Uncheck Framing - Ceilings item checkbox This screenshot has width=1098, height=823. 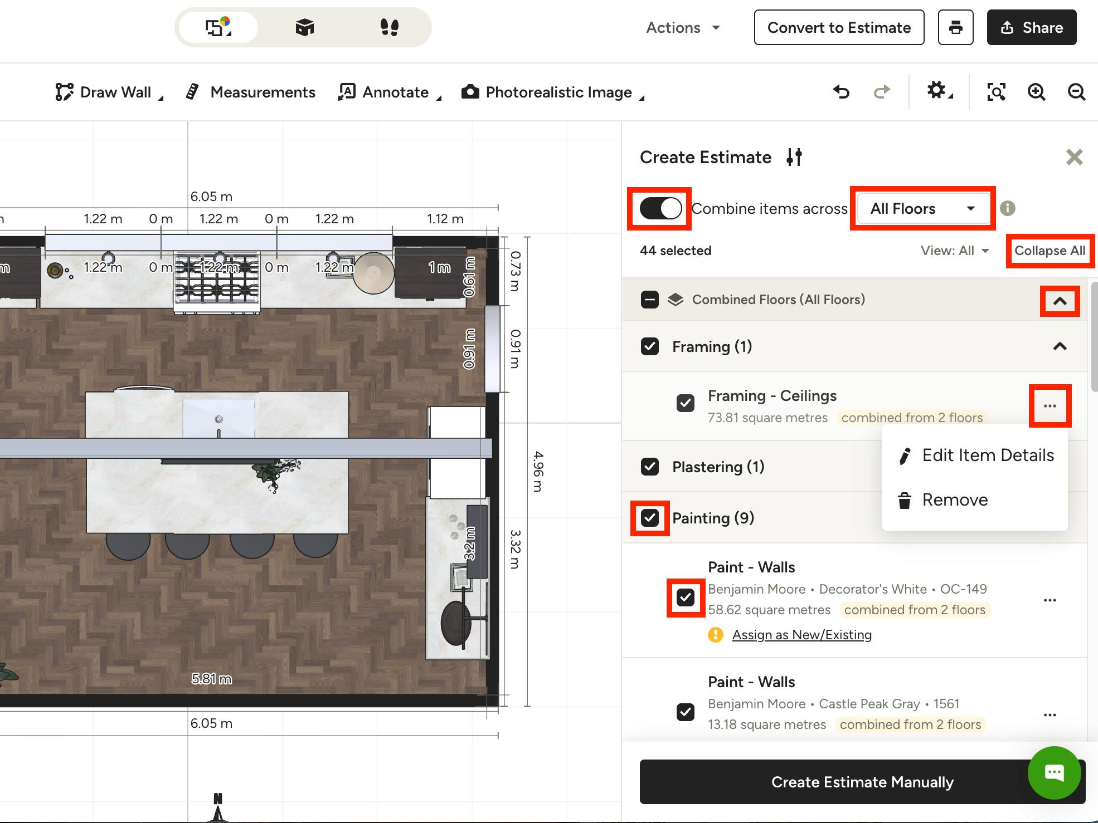point(686,403)
